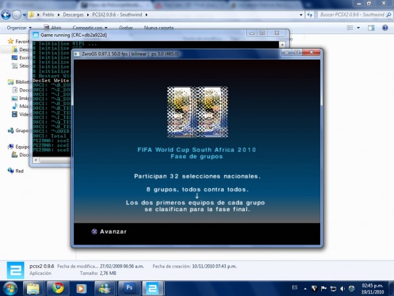The height and width of the screenshot is (296, 394).
Task: Click the magnifier icon in the search box
Action: click(x=389, y=15)
